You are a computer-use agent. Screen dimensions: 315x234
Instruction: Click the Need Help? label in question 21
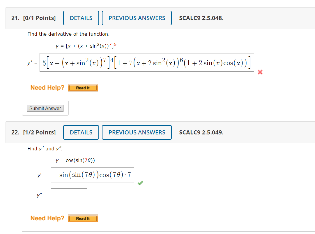pos(47,87)
